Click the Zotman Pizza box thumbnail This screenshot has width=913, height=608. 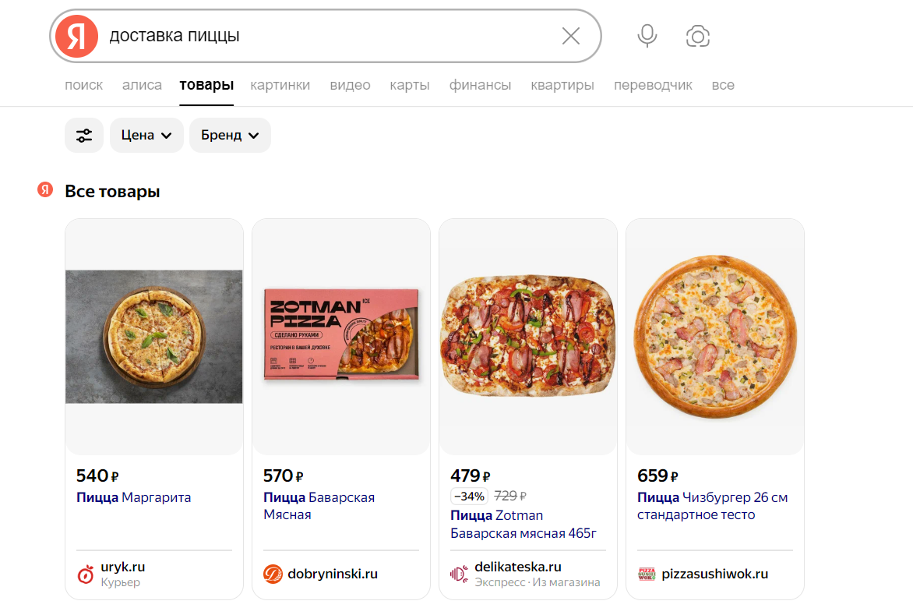coord(341,336)
